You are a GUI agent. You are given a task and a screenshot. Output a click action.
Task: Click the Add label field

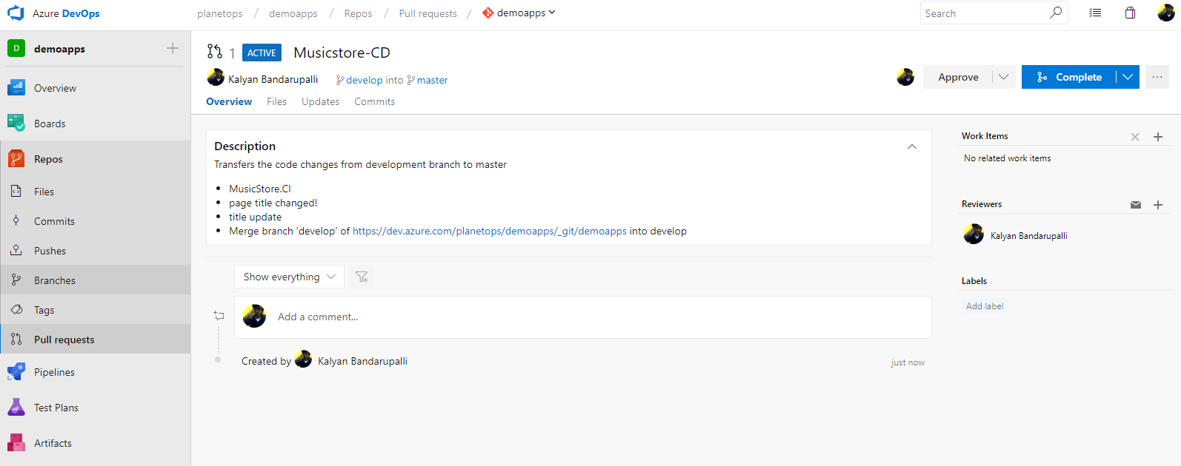point(985,305)
